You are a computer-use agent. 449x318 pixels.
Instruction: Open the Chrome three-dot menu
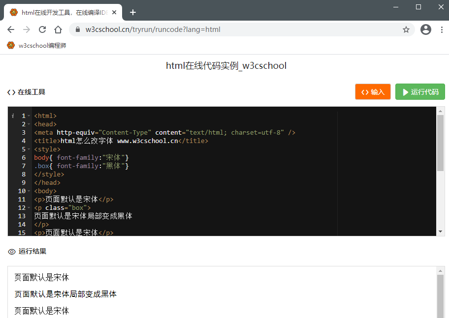(x=441, y=29)
